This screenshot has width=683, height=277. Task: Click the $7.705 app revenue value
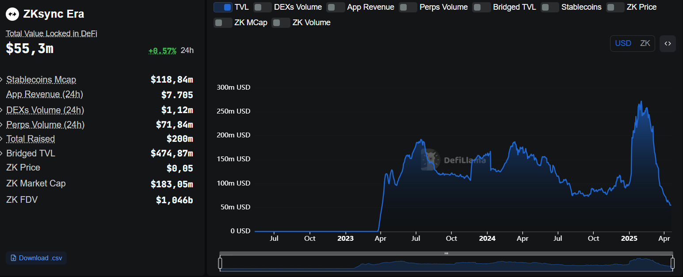pyautogui.click(x=177, y=95)
